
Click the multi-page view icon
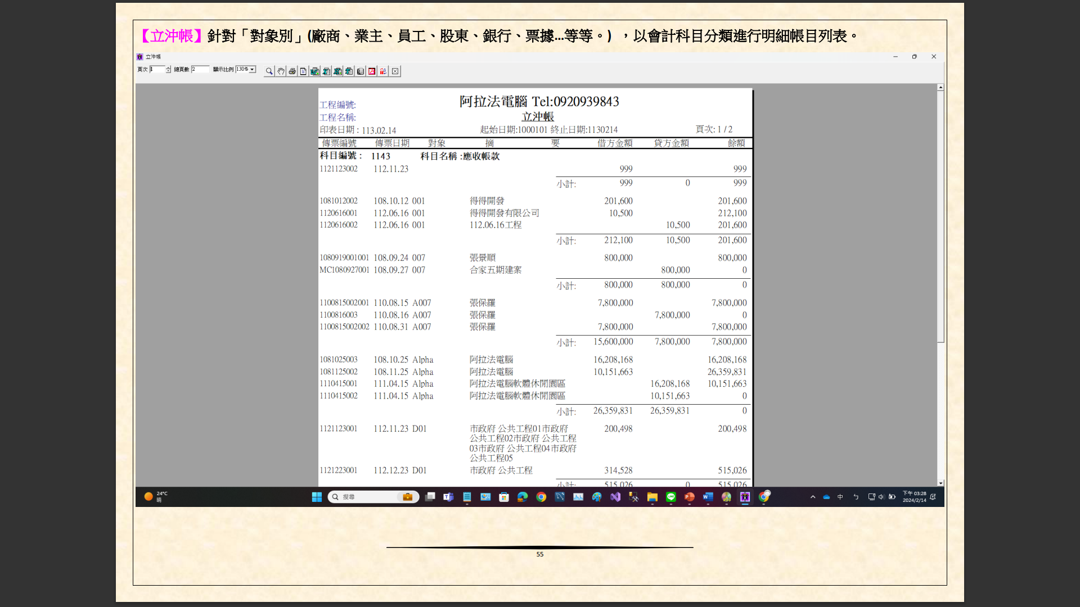pyautogui.click(x=361, y=71)
